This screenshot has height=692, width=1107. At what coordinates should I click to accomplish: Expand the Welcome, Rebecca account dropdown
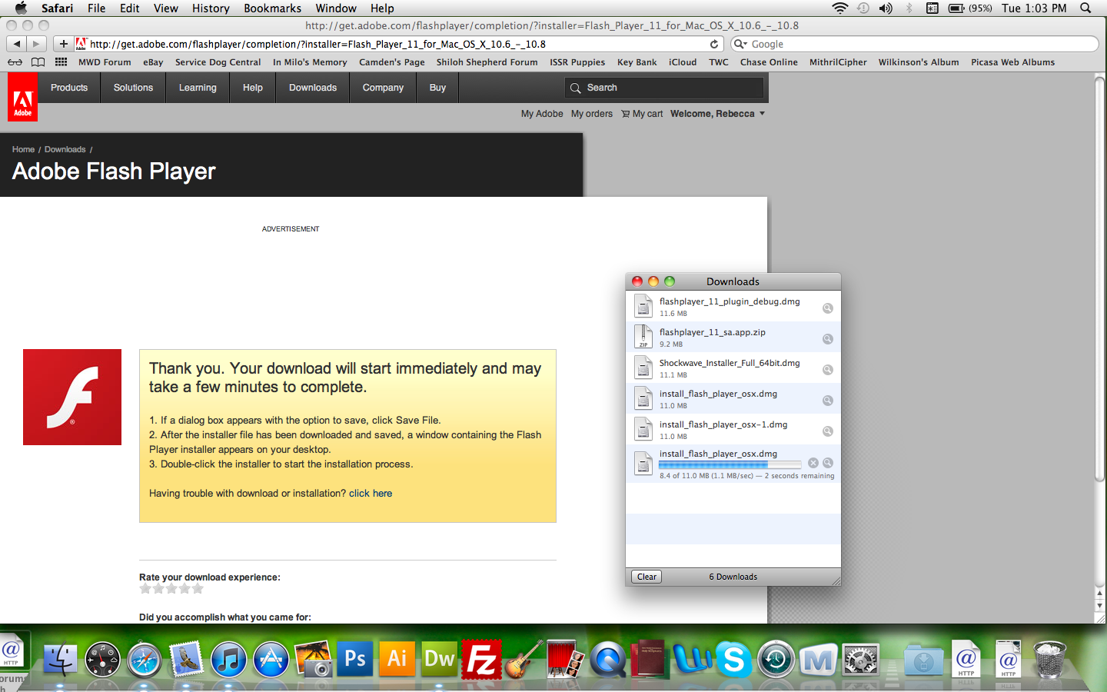717,114
